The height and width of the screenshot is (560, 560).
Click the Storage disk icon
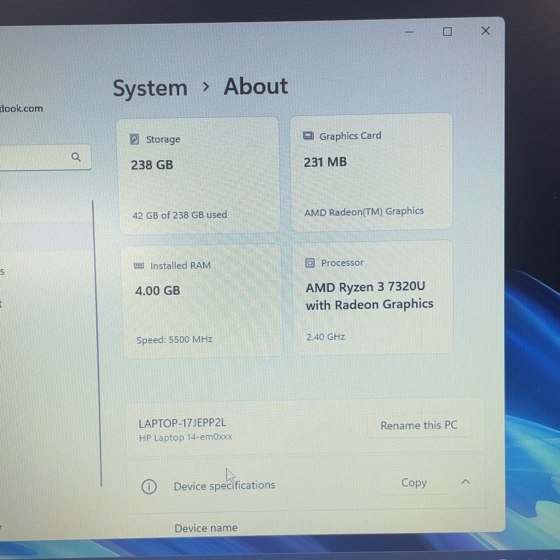(x=134, y=139)
